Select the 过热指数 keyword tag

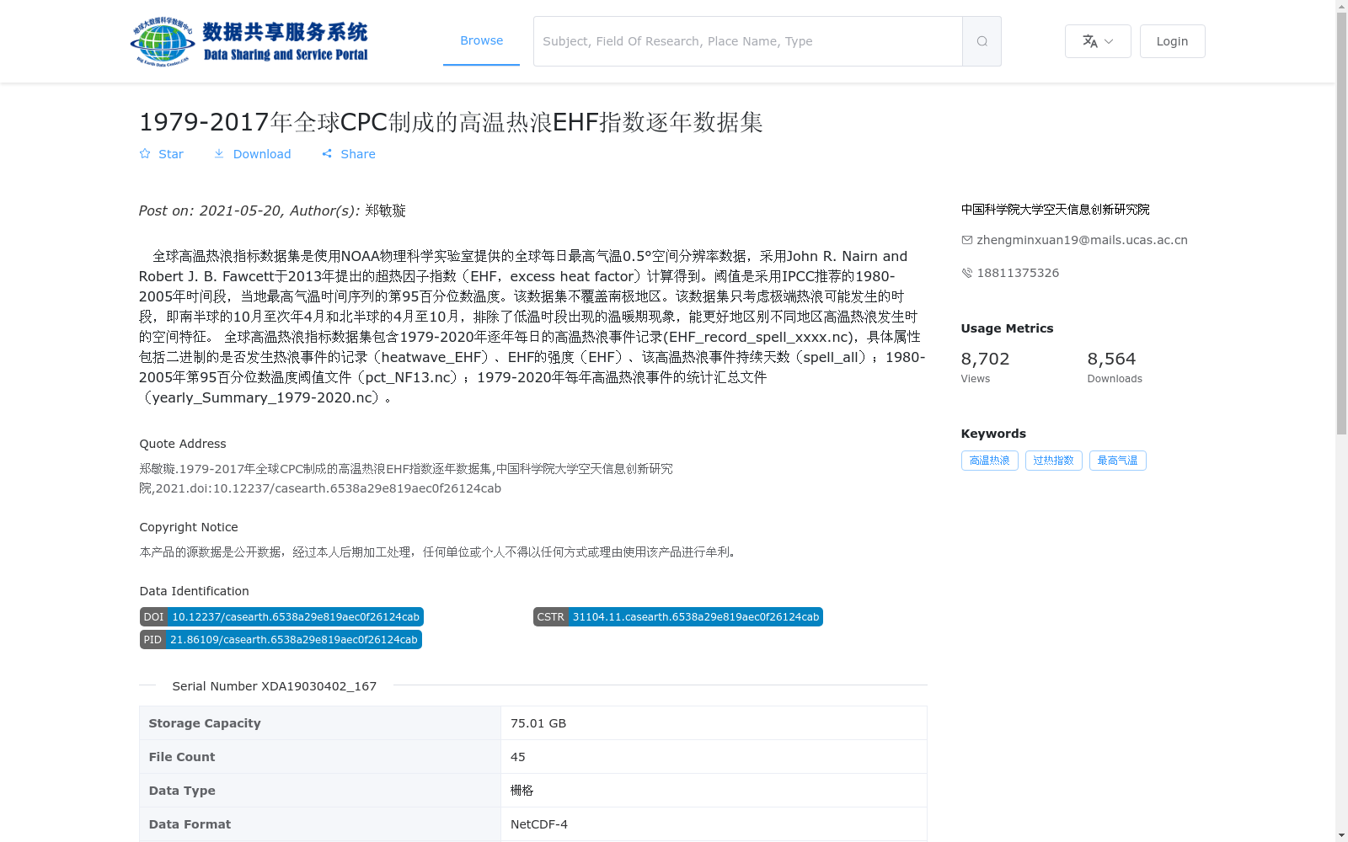point(1053,461)
